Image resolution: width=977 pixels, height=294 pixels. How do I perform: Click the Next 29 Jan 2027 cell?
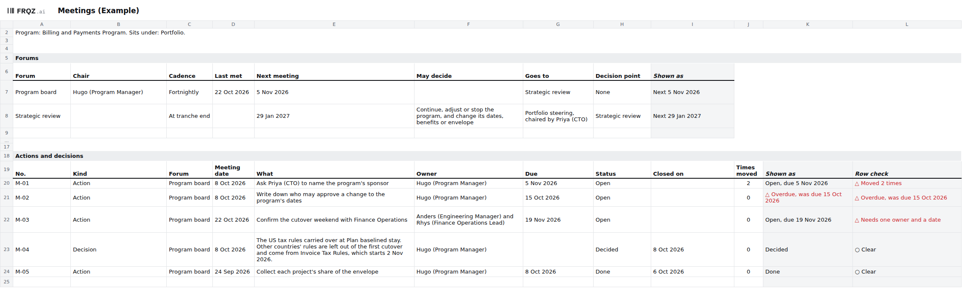(692, 116)
